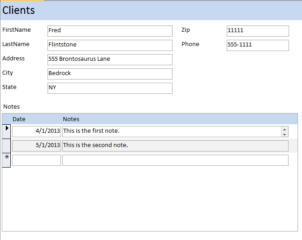
Task: Focus the Address field
Action: tap(110, 59)
